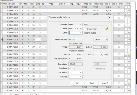Open the Str. mesto dropdown
Viewport: 137px width, 95px height.
pyautogui.click(x=81, y=73)
